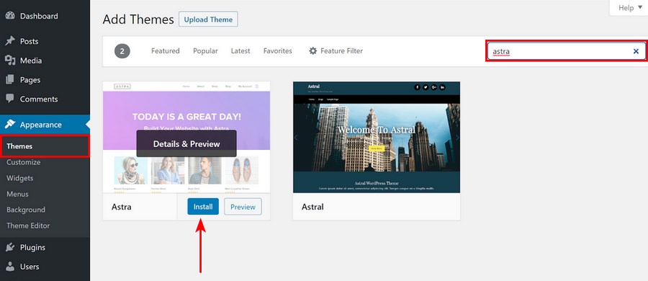648x281 pixels.
Task: Click the Posts pushpin icon
Action: click(x=10, y=41)
